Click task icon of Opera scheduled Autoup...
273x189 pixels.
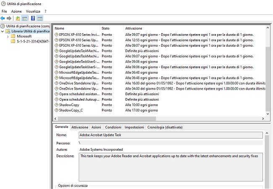click(56, 99)
